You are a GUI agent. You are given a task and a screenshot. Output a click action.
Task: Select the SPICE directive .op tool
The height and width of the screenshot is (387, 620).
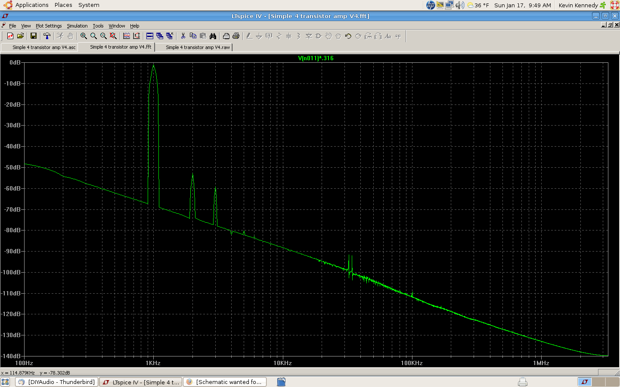point(398,36)
